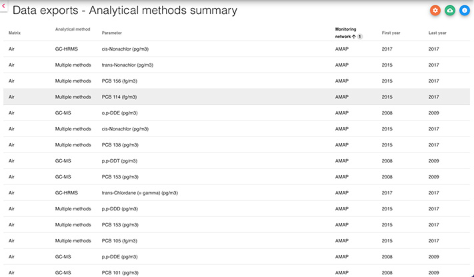Viewport: 474px width, 277px height.
Task: Sort table by First year header
Action: tap(391, 33)
